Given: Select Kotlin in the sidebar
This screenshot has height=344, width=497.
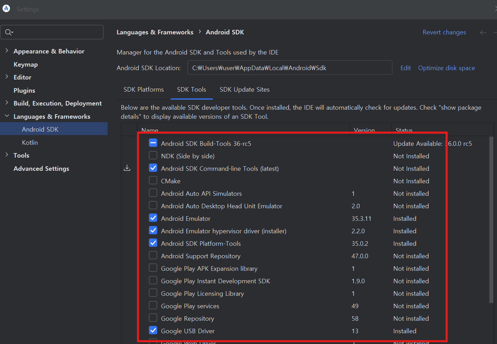Looking at the screenshot, I should 30,143.
